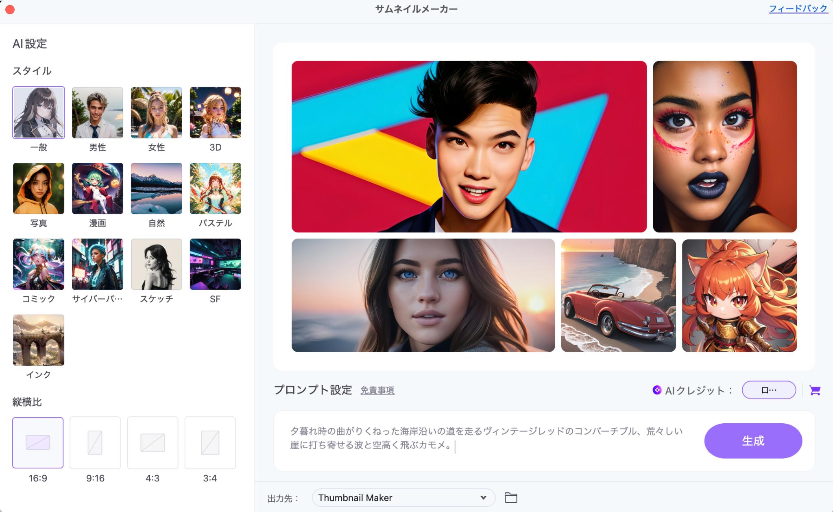Choose the 女性 style thumbnail
The width and height of the screenshot is (833, 512).
[x=157, y=113]
